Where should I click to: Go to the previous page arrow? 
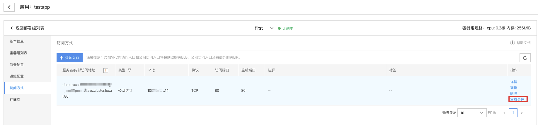[x=504, y=113]
